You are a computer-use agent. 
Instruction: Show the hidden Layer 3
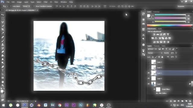[149, 62]
